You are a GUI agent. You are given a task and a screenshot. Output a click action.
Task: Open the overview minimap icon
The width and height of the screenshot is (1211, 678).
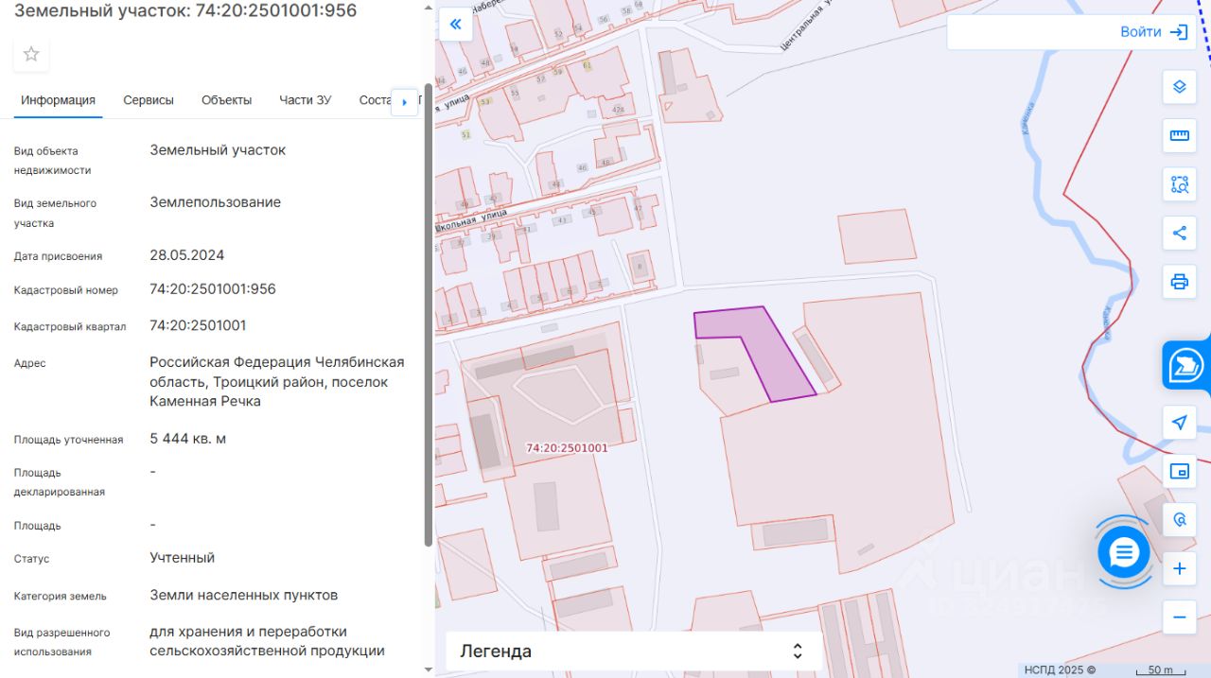[1179, 471]
